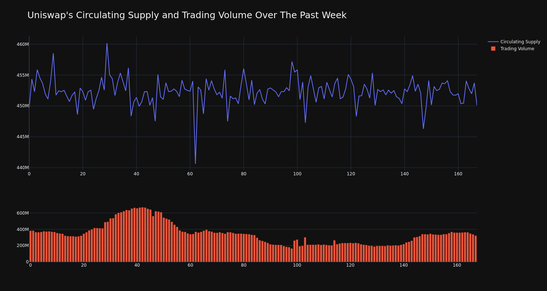Click the 200M volume axis label
Image resolution: width=547 pixels, height=291 pixels.
click(23, 246)
